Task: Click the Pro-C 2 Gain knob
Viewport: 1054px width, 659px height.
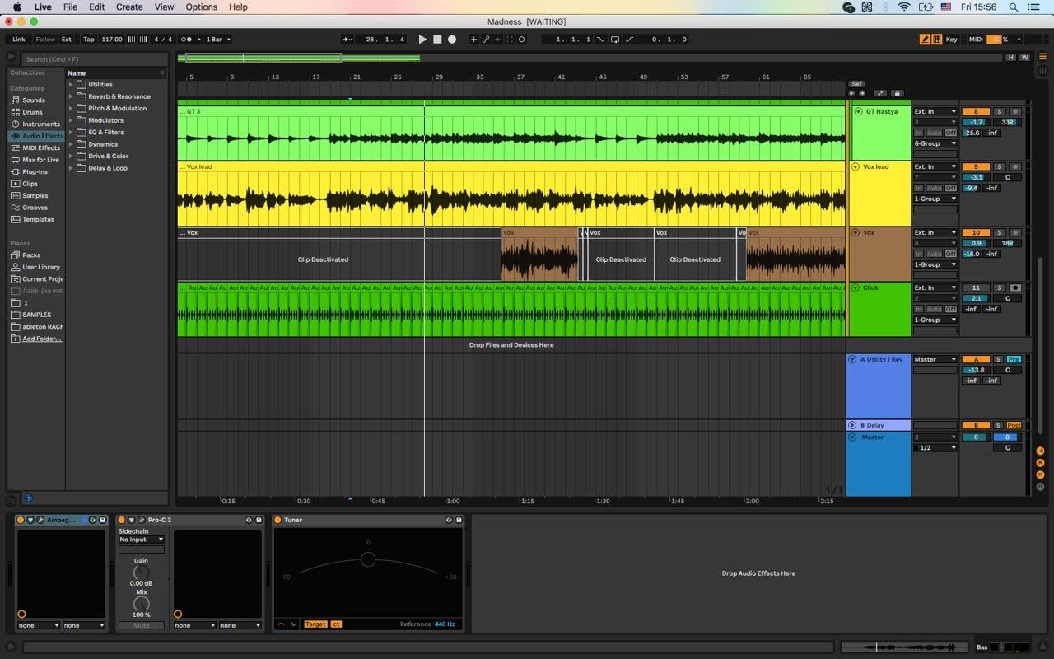Action: pos(142,572)
